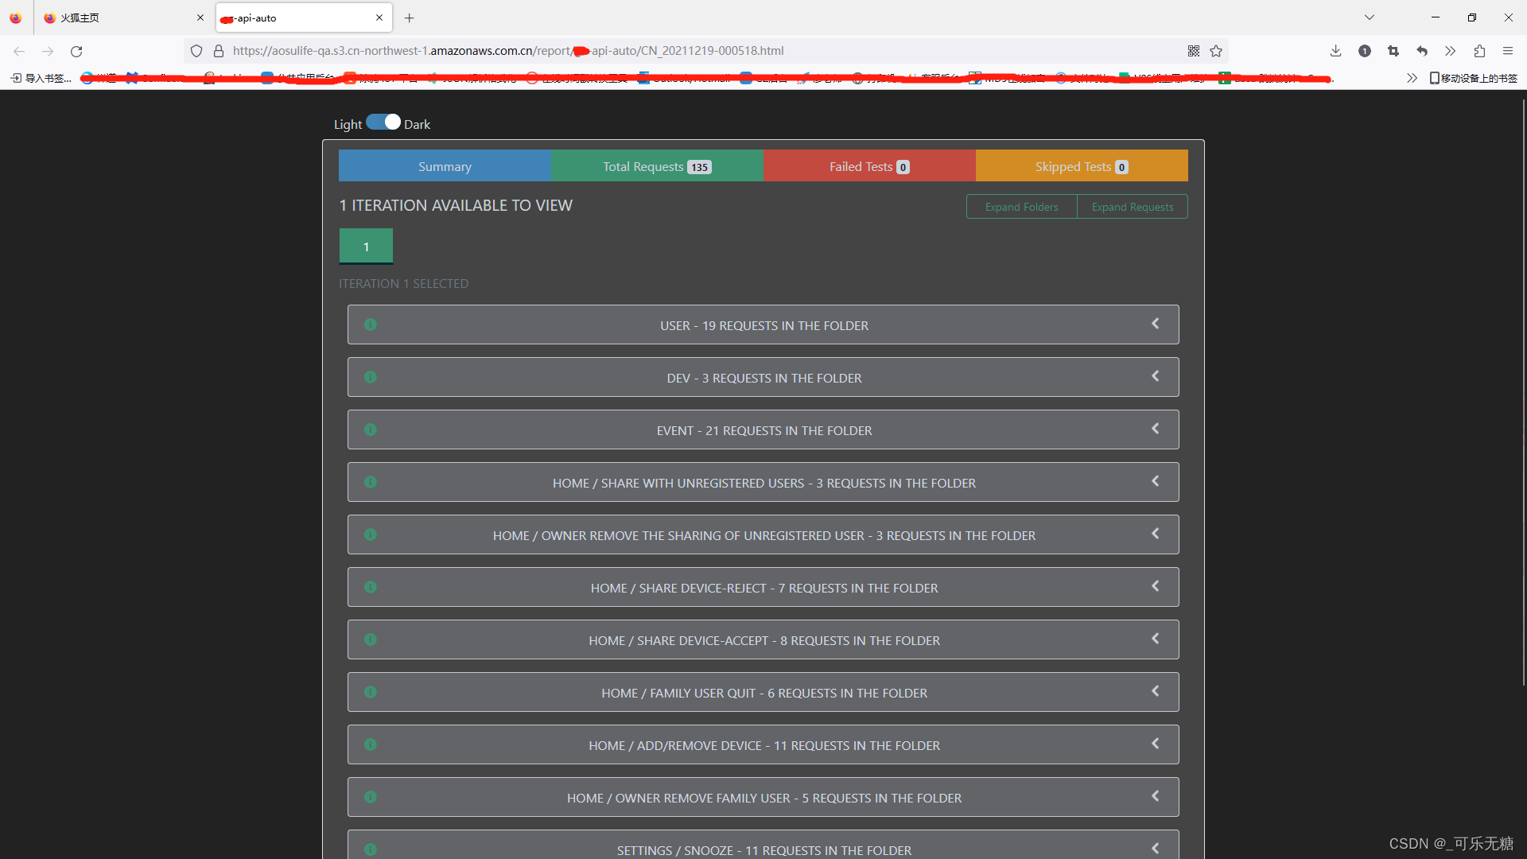This screenshot has height=859, width=1527.
Task: Click info icon of Add/Remove Device row
Action: click(x=371, y=744)
